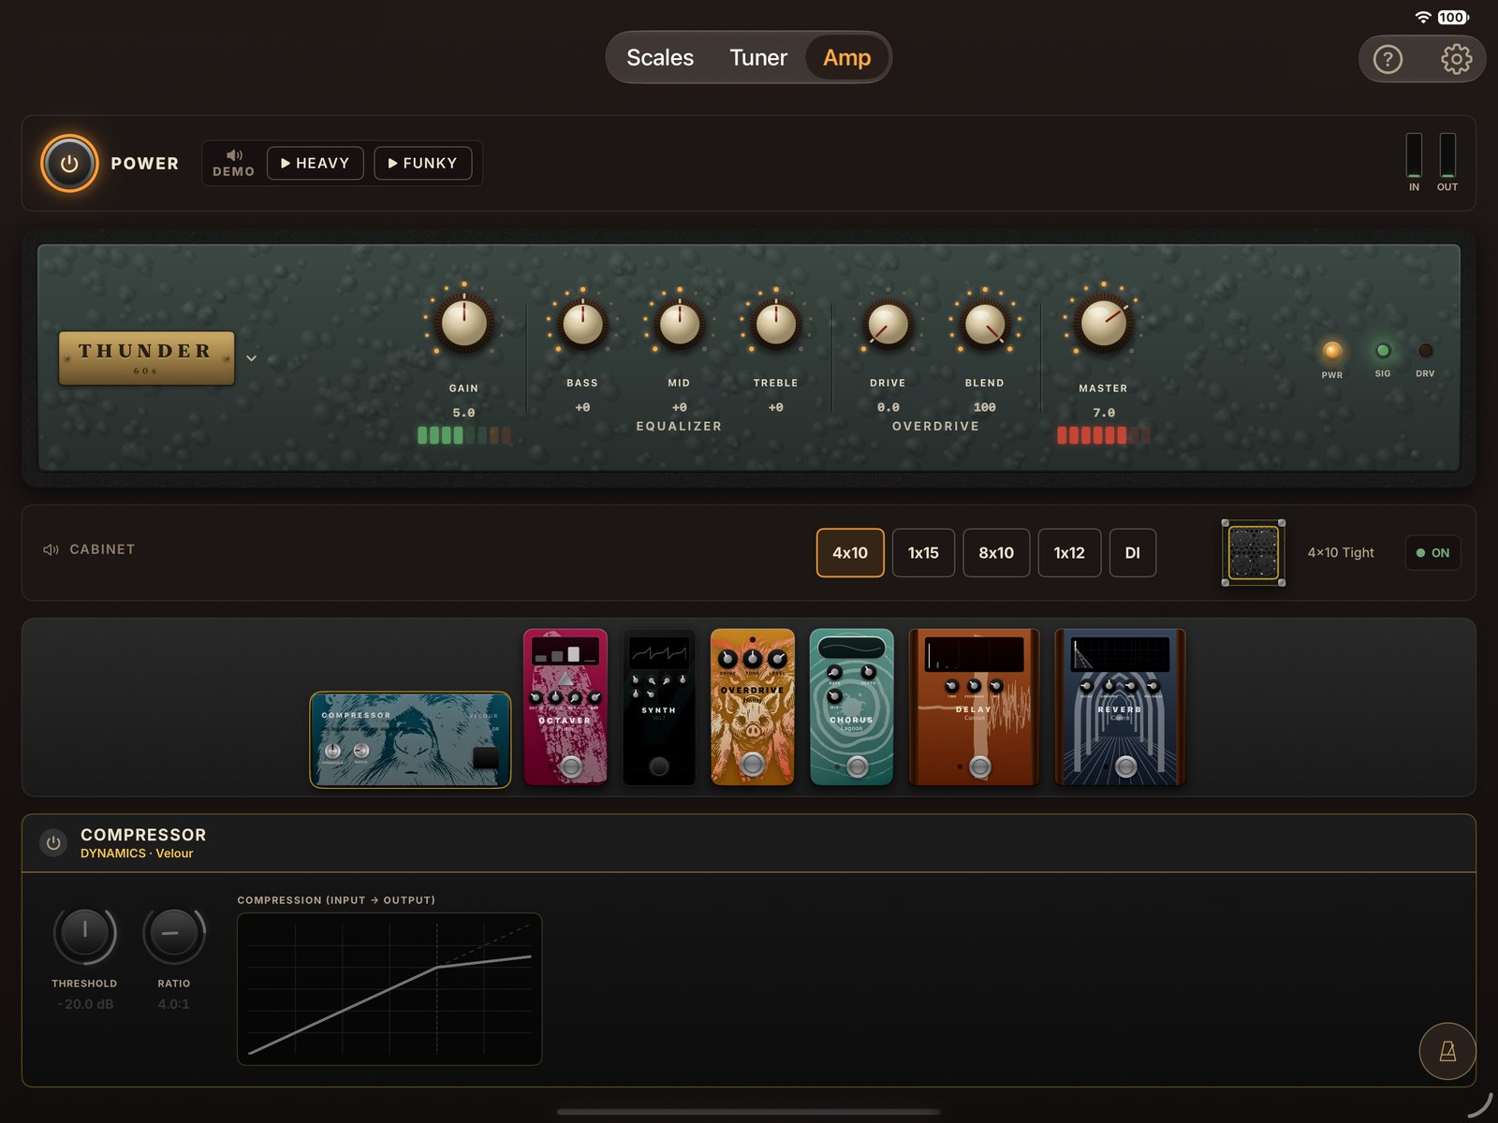Play the FUNKY demo

pos(423,163)
